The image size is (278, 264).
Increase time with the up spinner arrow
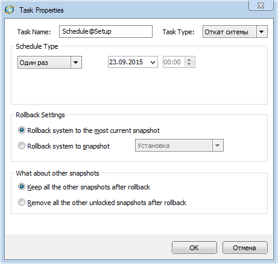[x=189, y=60]
